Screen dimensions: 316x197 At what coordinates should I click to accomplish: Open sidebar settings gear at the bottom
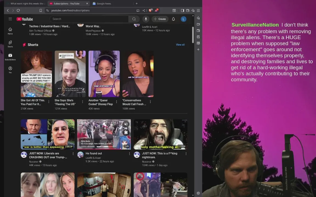[198, 193]
